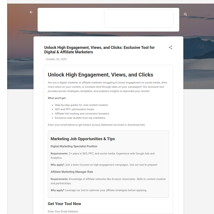Viewport: 214px width, 214px height.
Task: Select the 'Exclusive case studies from top marketers' bullet
Action: 80,118
